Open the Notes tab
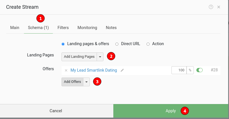Image resolution: width=229 pixels, height=119 pixels. point(111,28)
